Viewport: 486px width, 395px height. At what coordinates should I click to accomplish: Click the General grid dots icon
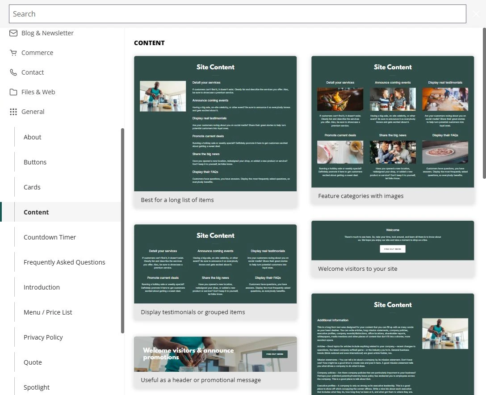tap(13, 112)
